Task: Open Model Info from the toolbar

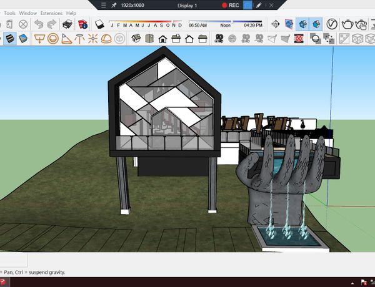Action: 82,24
